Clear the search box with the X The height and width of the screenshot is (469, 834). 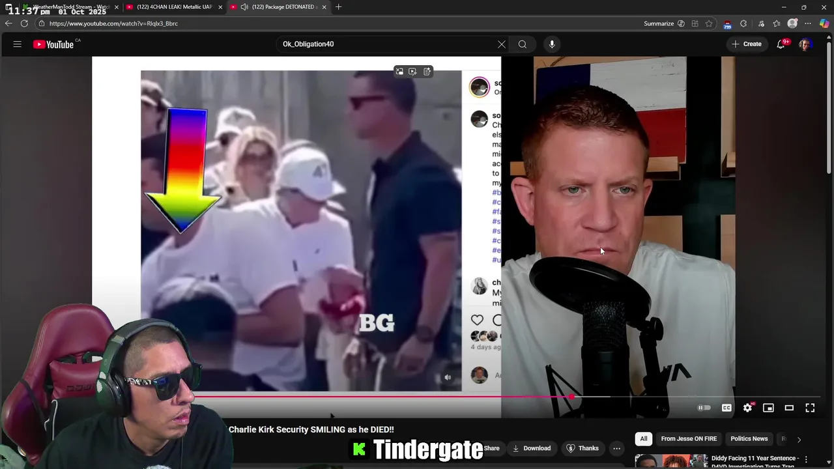tap(502, 44)
